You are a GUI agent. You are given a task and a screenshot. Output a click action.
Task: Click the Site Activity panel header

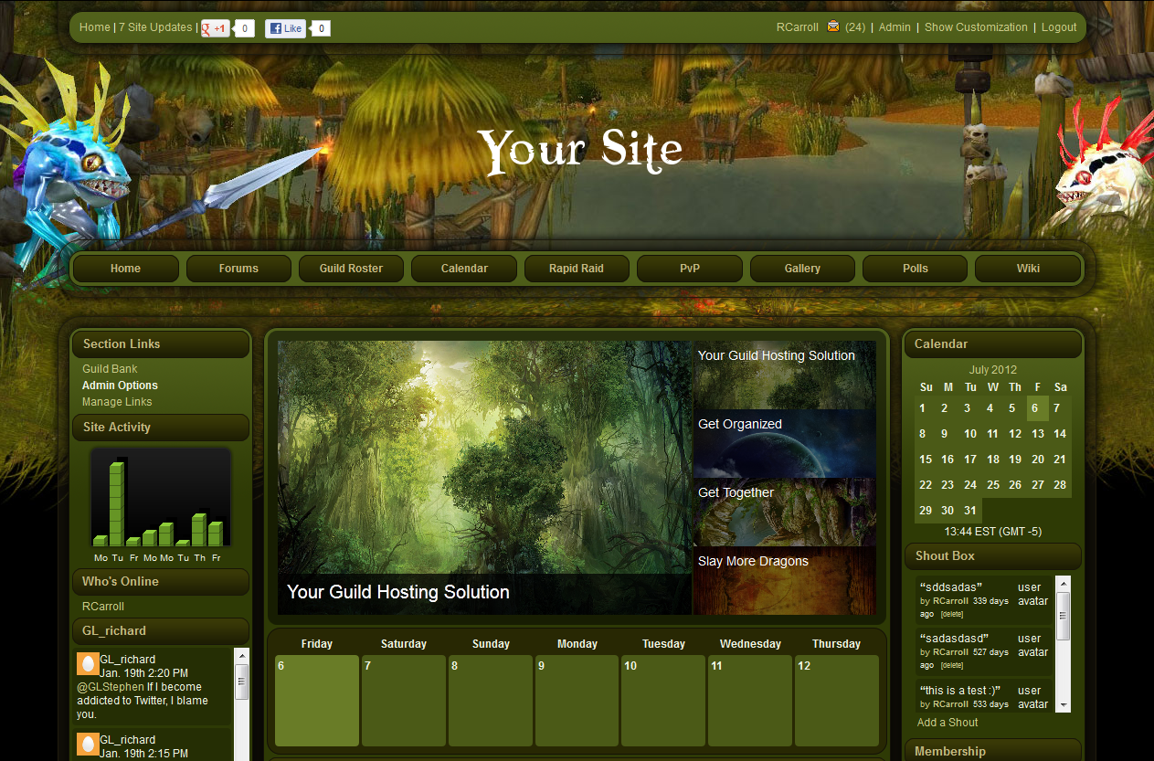[161, 428]
